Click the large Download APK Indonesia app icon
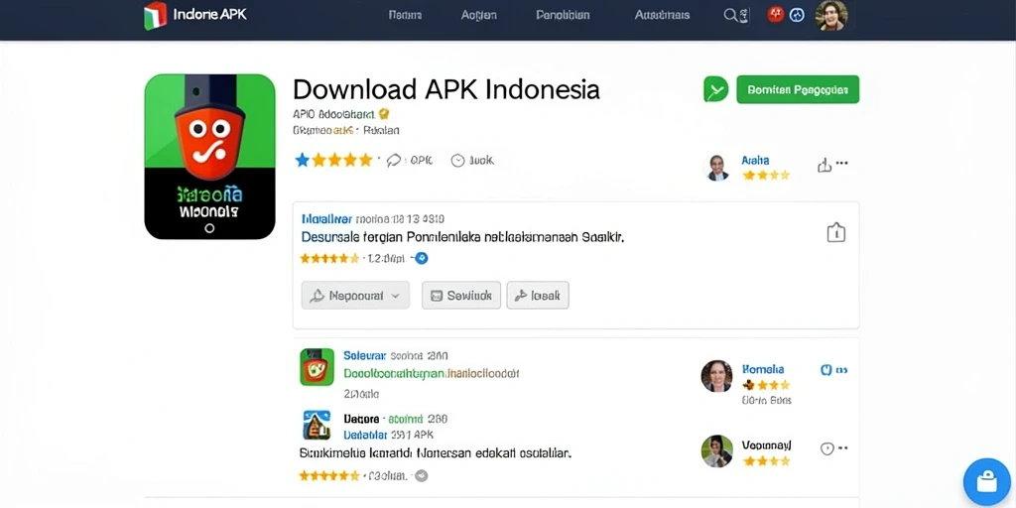This screenshot has width=1016, height=508. pyautogui.click(x=210, y=156)
